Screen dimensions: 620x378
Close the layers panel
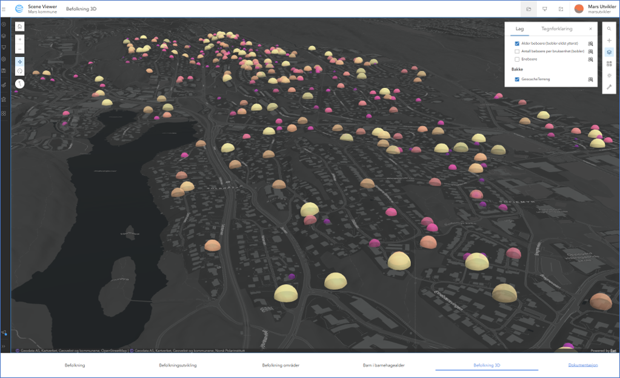coord(590,29)
